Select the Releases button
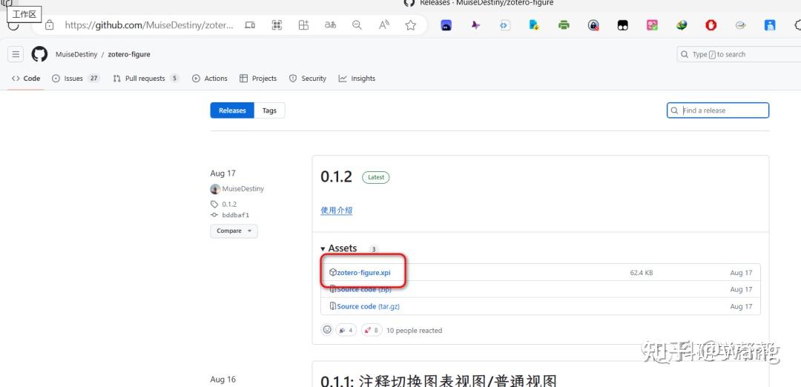 click(x=232, y=110)
